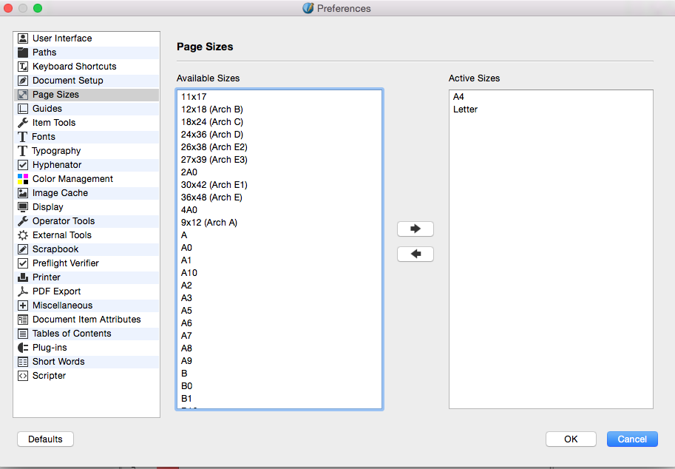The height and width of the screenshot is (469, 675).
Task: Confirm preferences with OK button
Action: click(x=571, y=439)
